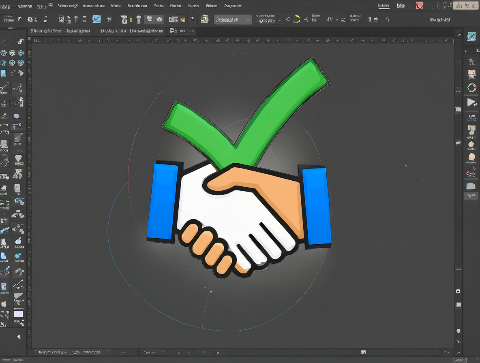Click the light blue rectangle in left toolbar
This screenshot has width=480, height=363.
[x=3, y=73]
